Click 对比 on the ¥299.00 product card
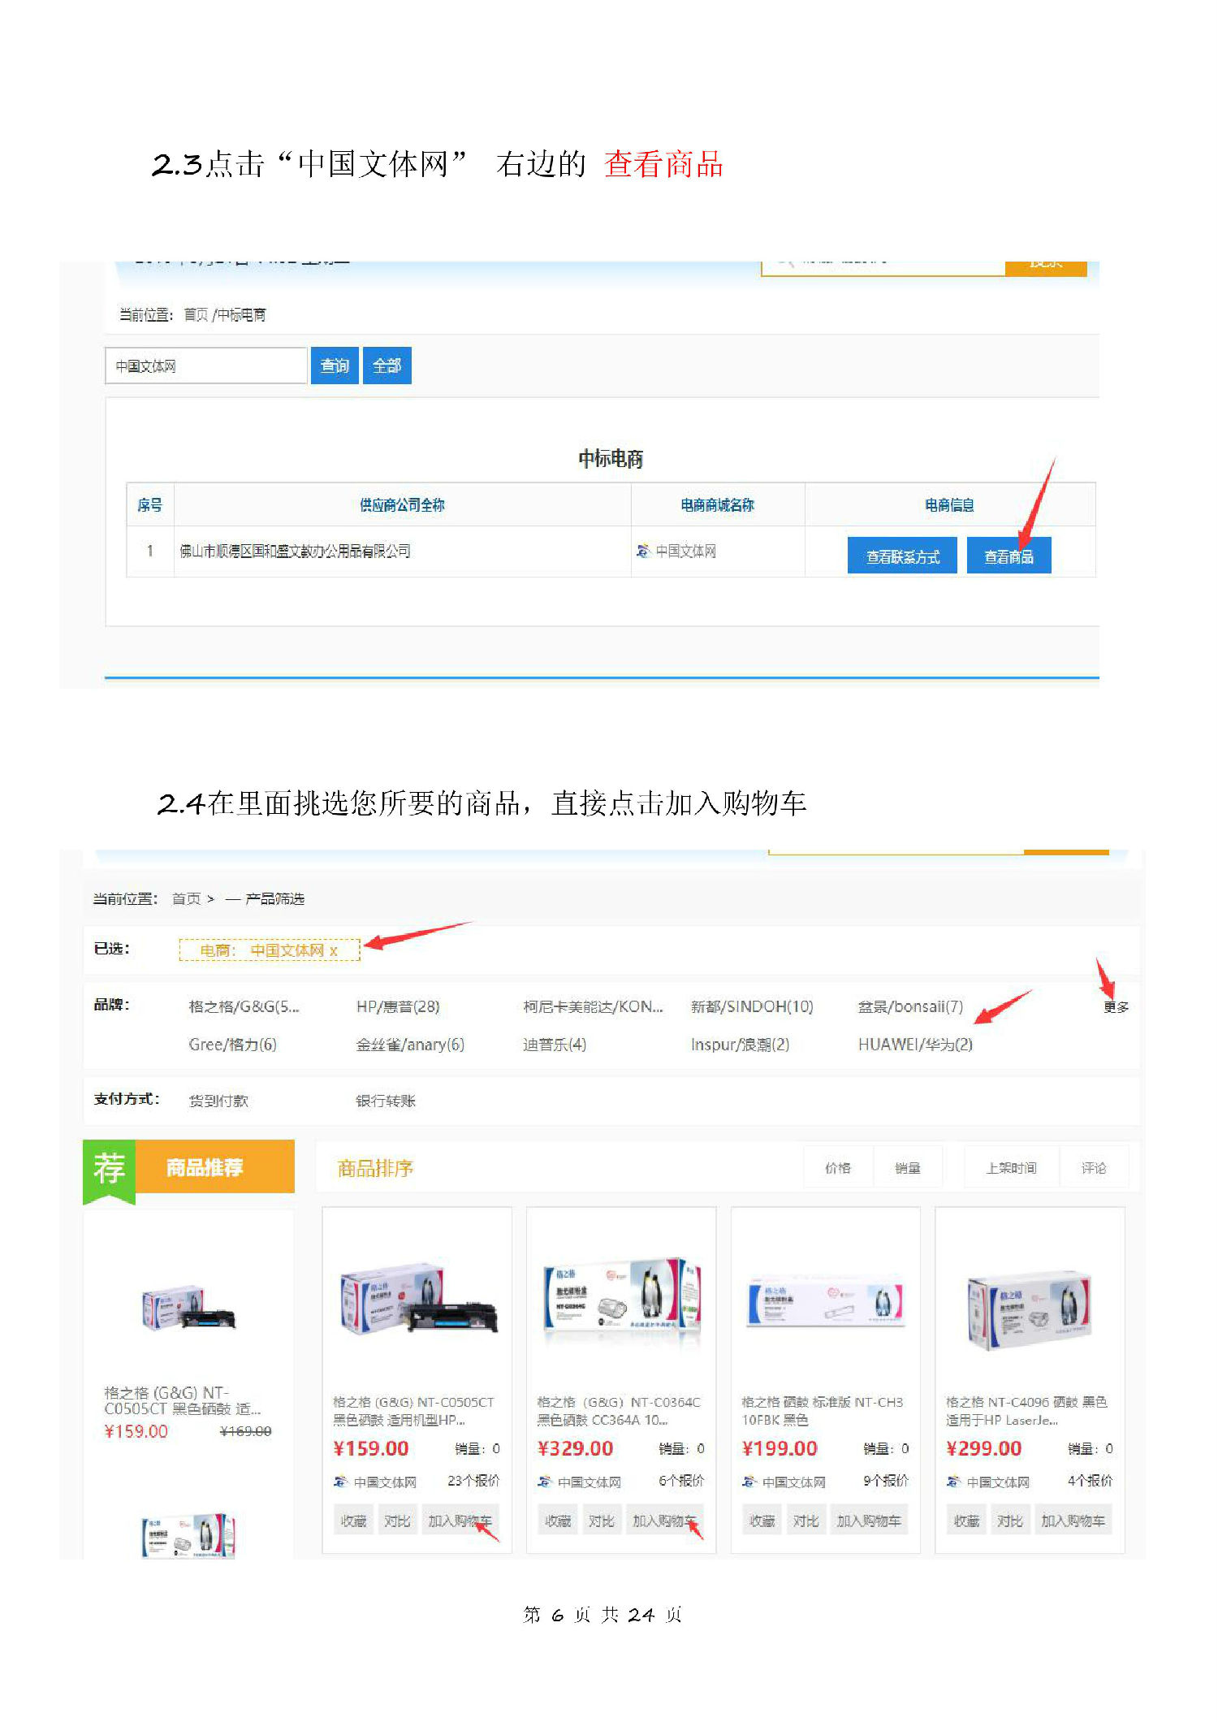This screenshot has height=1722, width=1218. [x=1009, y=1521]
